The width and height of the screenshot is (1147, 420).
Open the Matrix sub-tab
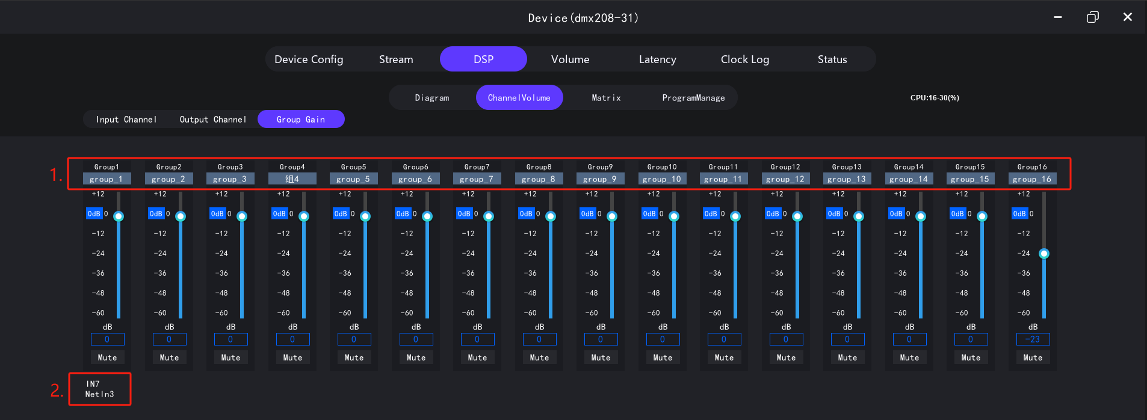pyautogui.click(x=606, y=98)
